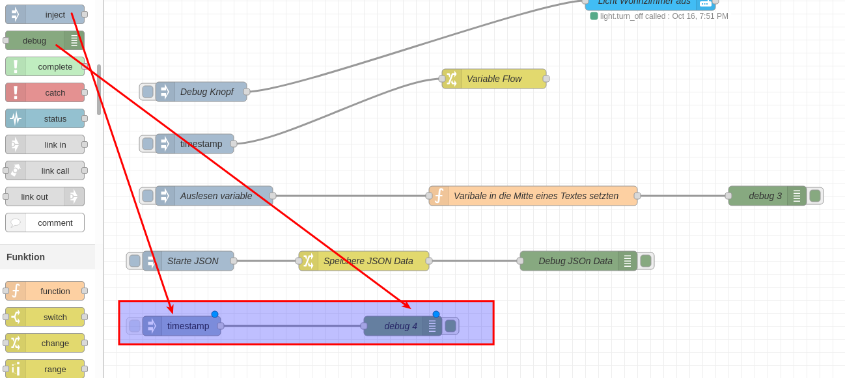This screenshot has width=845, height=378.
Task: Disable the debug 4 node output
Action: pyautogui.click(x=450, y=326)
